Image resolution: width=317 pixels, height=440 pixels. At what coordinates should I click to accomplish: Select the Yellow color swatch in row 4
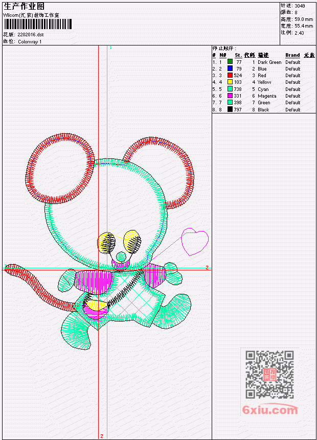[230, 82]
